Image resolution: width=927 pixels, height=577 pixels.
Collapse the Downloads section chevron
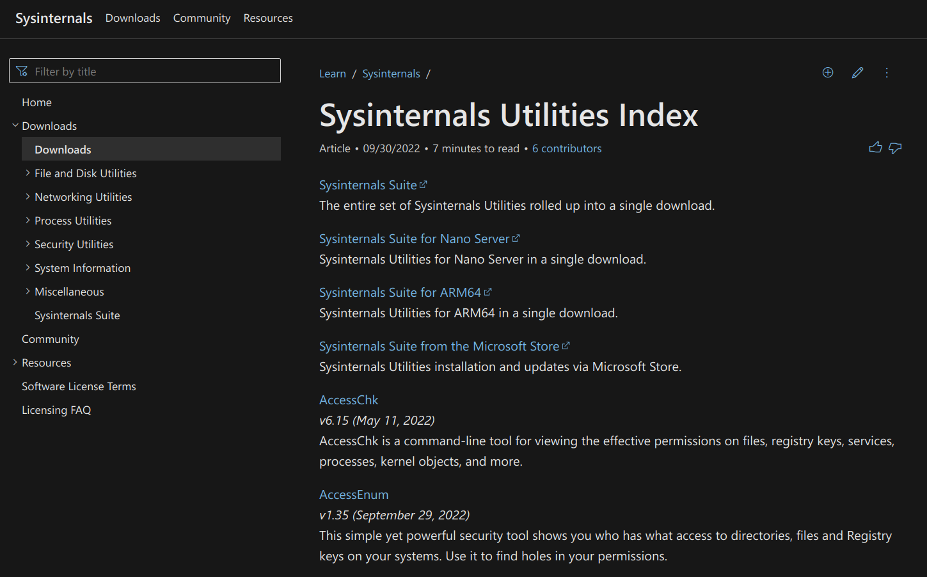(x=15, y=125)
